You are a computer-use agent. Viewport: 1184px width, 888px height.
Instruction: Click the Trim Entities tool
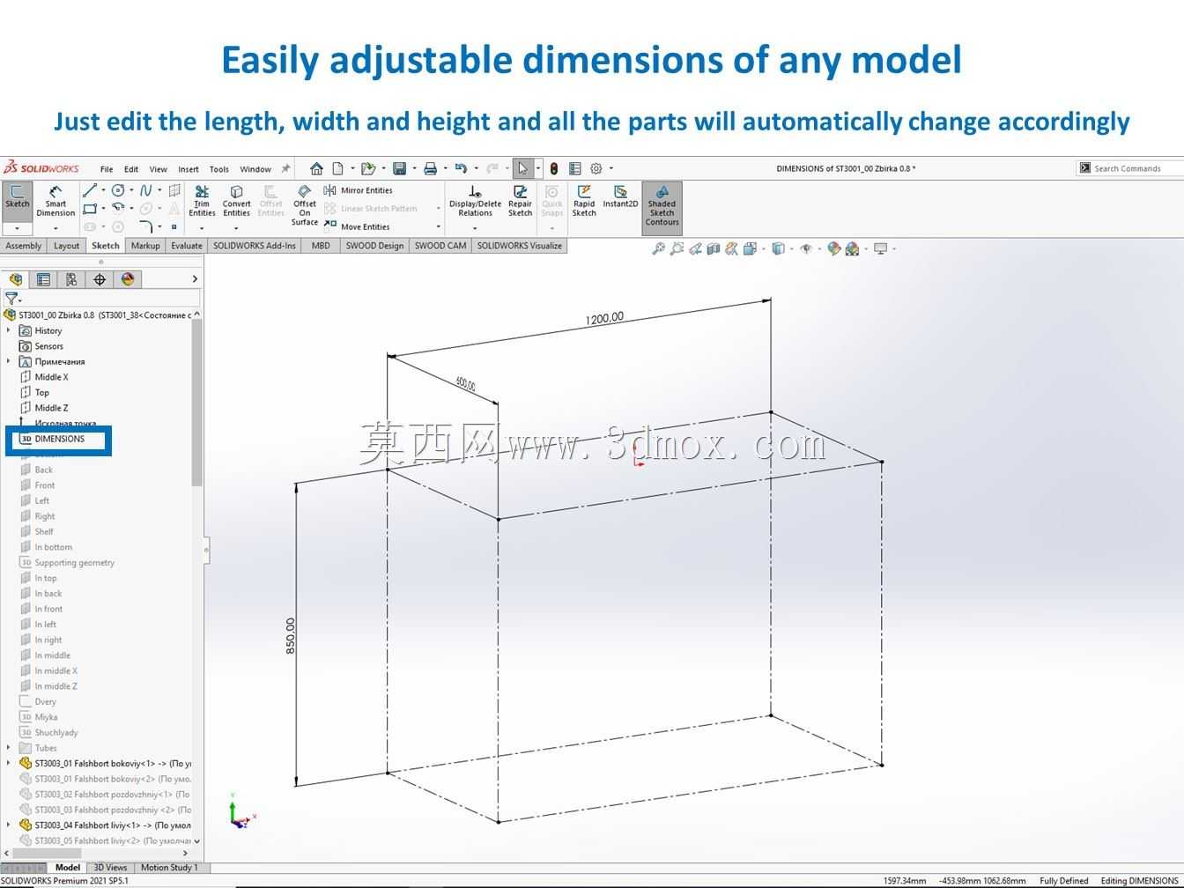coord(202,202)
